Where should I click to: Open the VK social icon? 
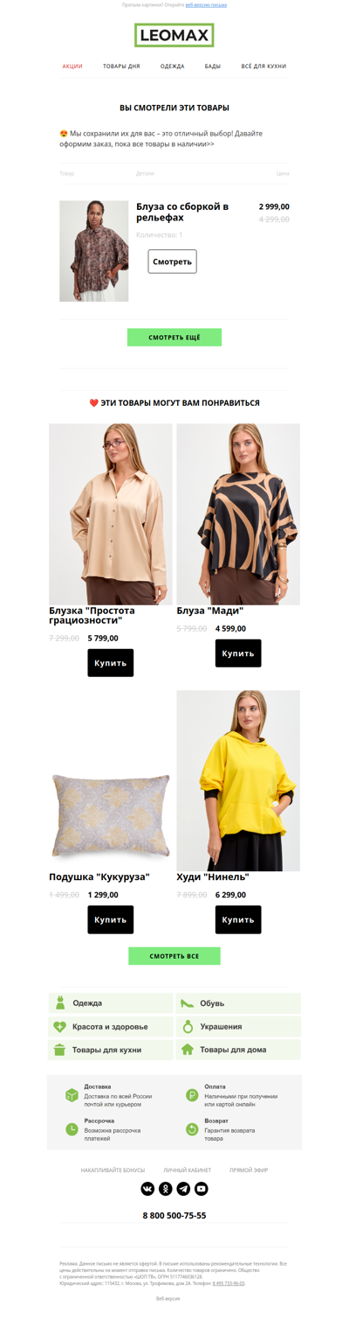coord(147,1188)
